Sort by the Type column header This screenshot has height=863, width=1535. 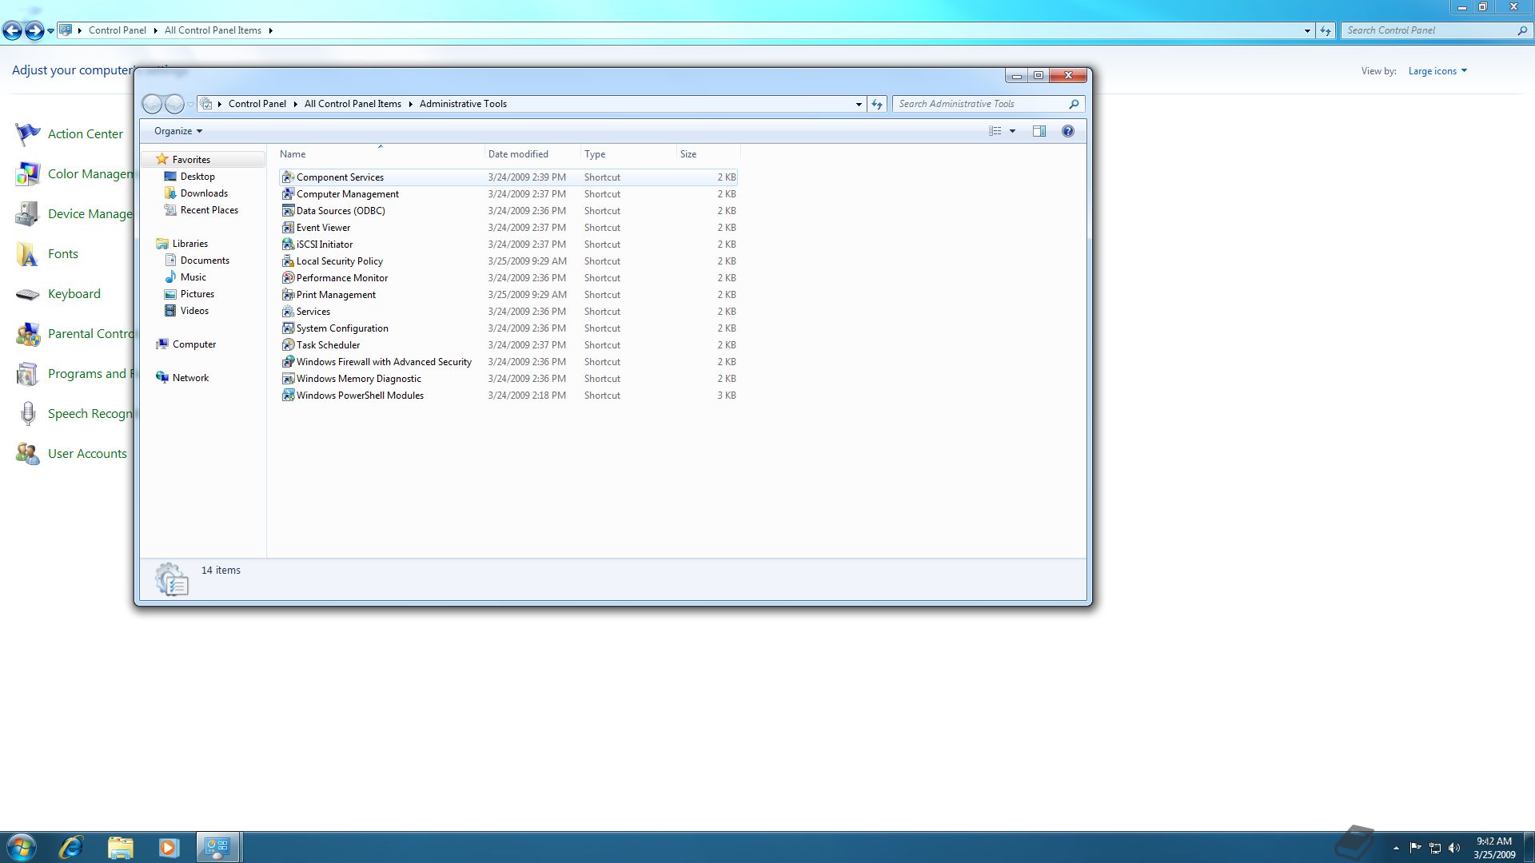coord(628,154)
